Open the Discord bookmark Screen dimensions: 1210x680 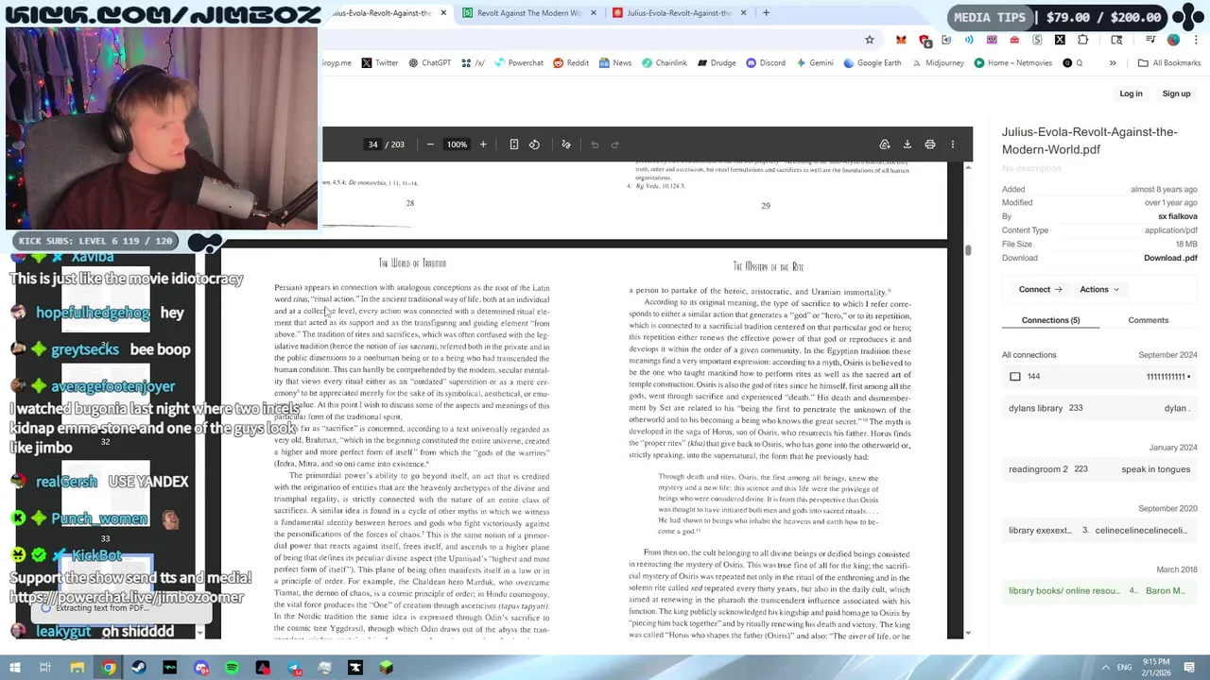pyautogui.click(x=766, y=63)
